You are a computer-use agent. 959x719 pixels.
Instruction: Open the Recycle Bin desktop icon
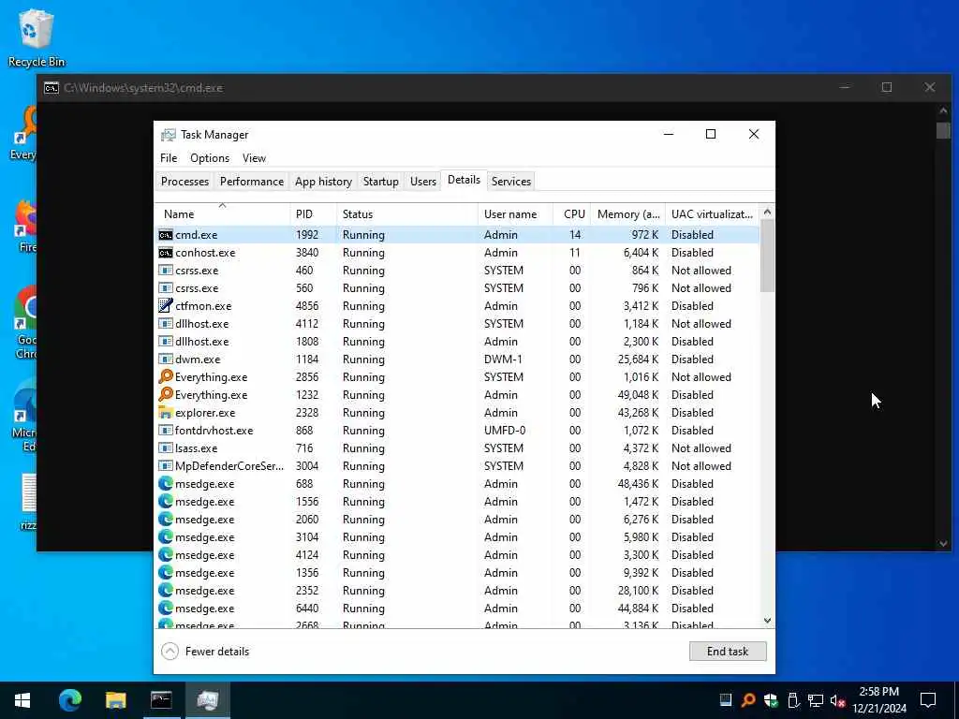pyautogui.click(x=37, y=37)
